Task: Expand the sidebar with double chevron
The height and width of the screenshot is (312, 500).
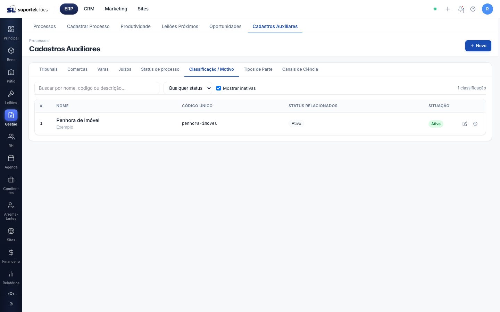Action: pyautogui.click(x=11, y=304)
